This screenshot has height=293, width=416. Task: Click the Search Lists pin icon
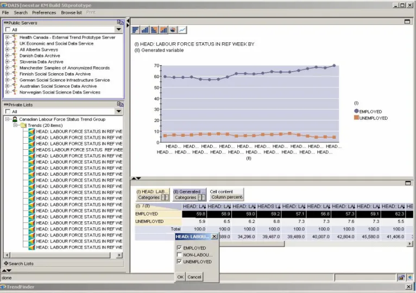[6, 263]
